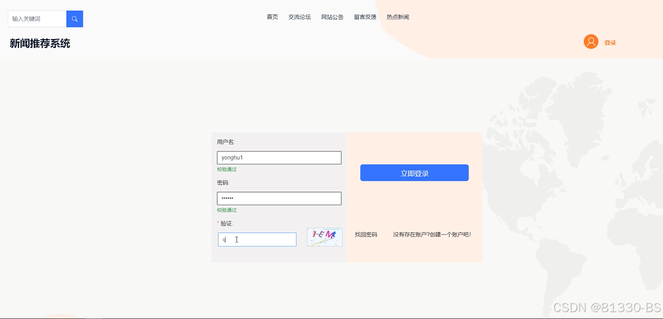This screenshot has height=319, width=663.
Task: Click the orange user avatar icon
Action: (590, 42)
